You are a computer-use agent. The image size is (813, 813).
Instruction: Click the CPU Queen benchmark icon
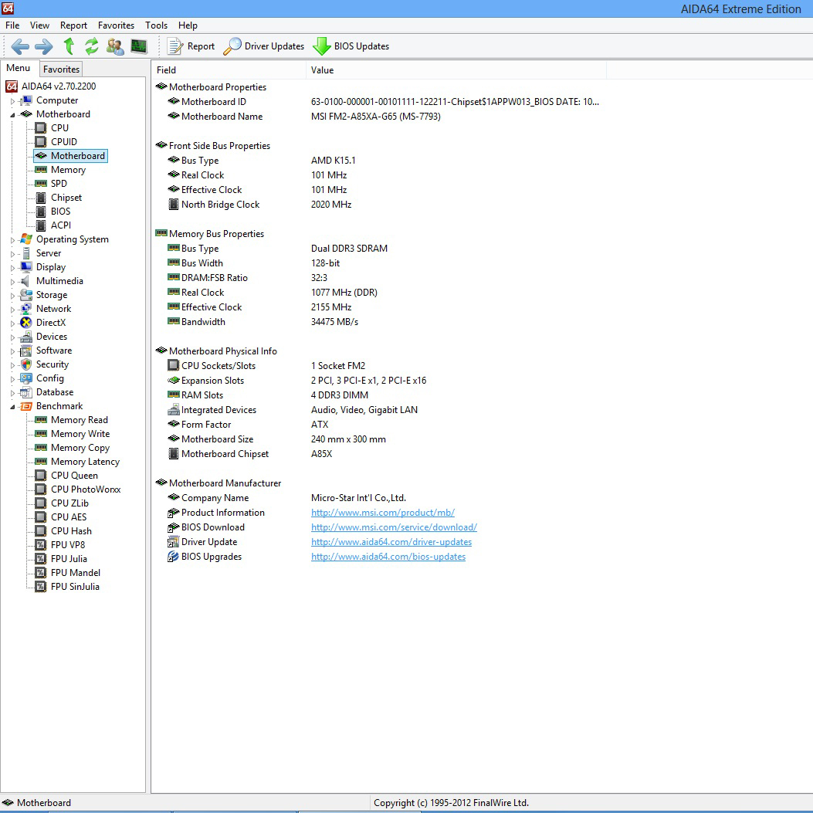(40, 476)
